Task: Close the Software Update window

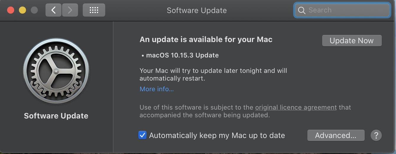Action: click(x=11, y=10)
